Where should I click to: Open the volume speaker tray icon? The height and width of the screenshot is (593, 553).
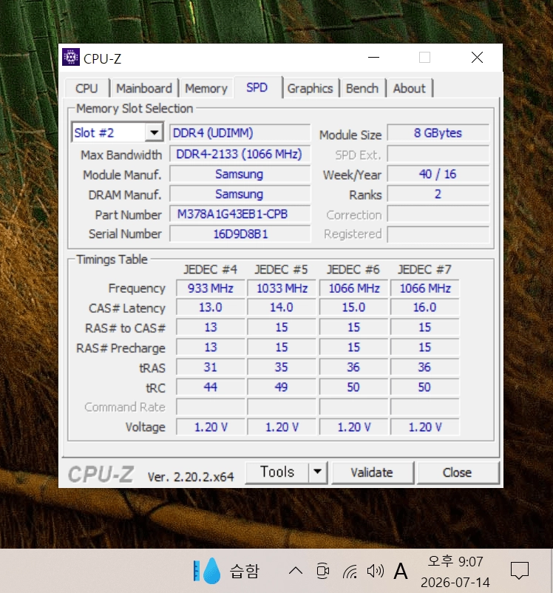tap(376, 571)
